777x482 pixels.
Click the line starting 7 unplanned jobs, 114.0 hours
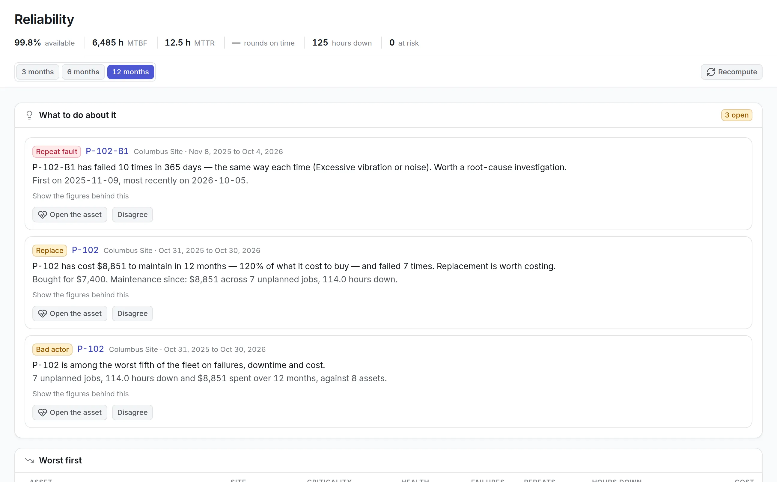(210, 378)
